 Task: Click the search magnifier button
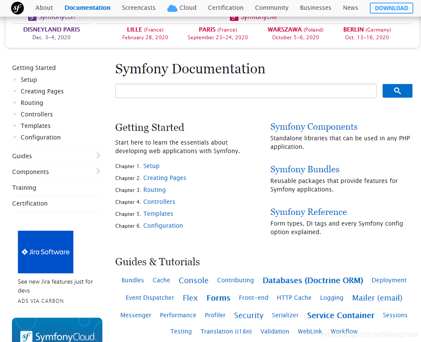(397, 90)
